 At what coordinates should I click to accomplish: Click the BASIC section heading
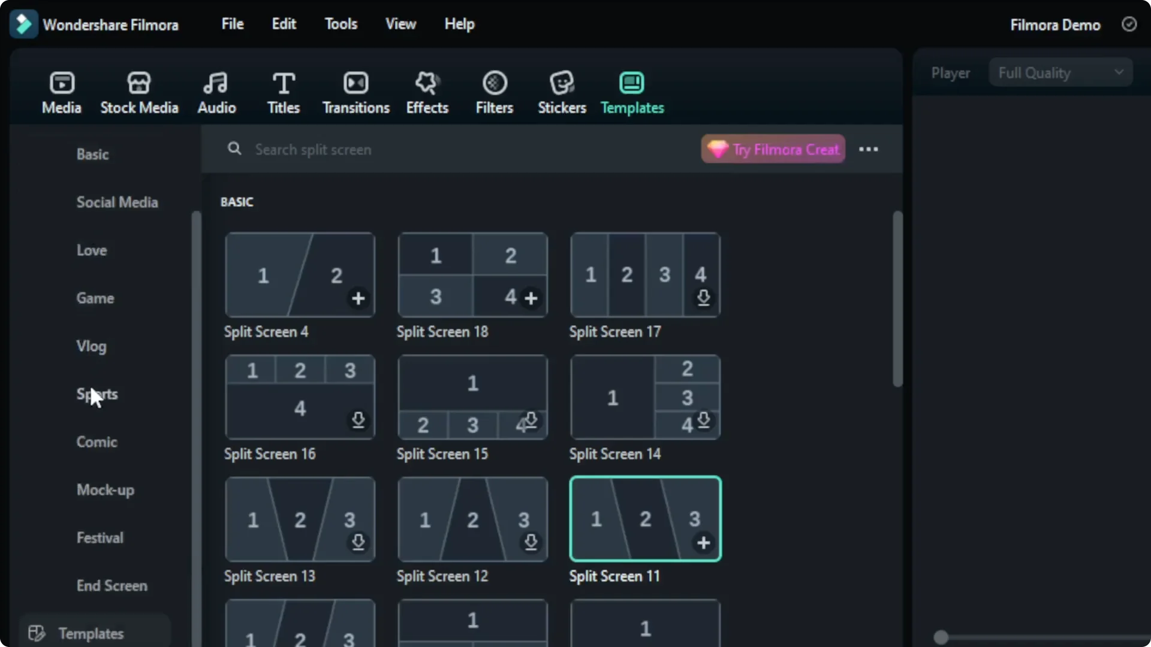[x=237, y=202]
